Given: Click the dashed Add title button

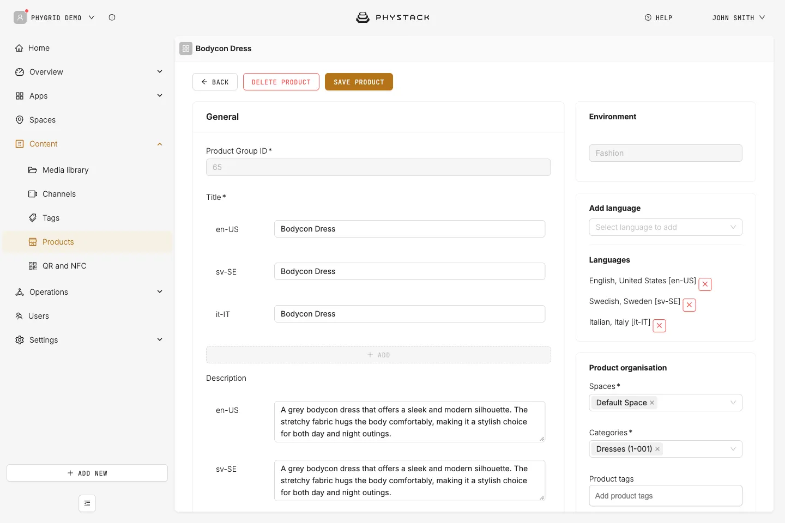Looking at the screenshot, I should click(378, 355).
